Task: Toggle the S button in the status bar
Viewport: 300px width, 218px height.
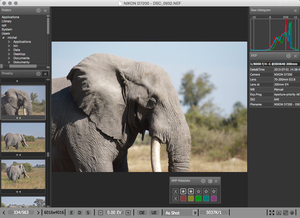Action: [x=88, y=213]
